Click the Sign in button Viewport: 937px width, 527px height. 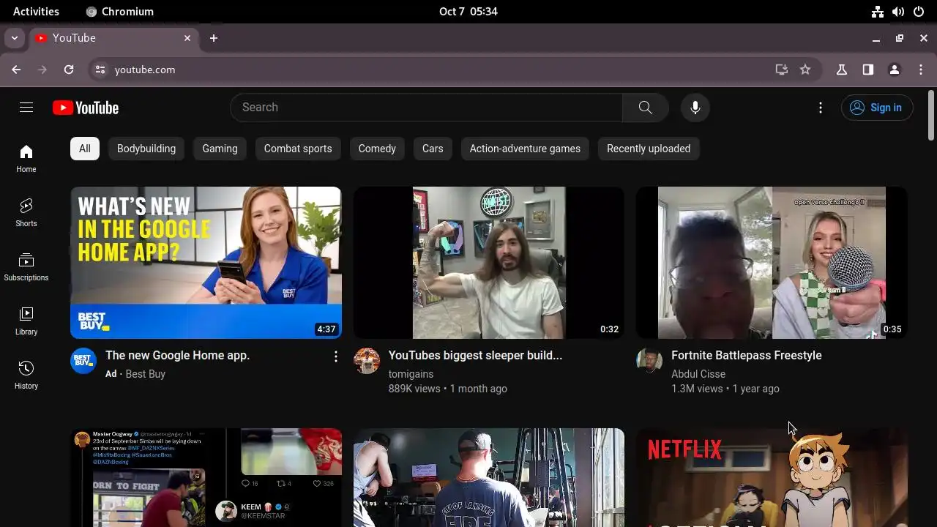click(x=877, y=108)
